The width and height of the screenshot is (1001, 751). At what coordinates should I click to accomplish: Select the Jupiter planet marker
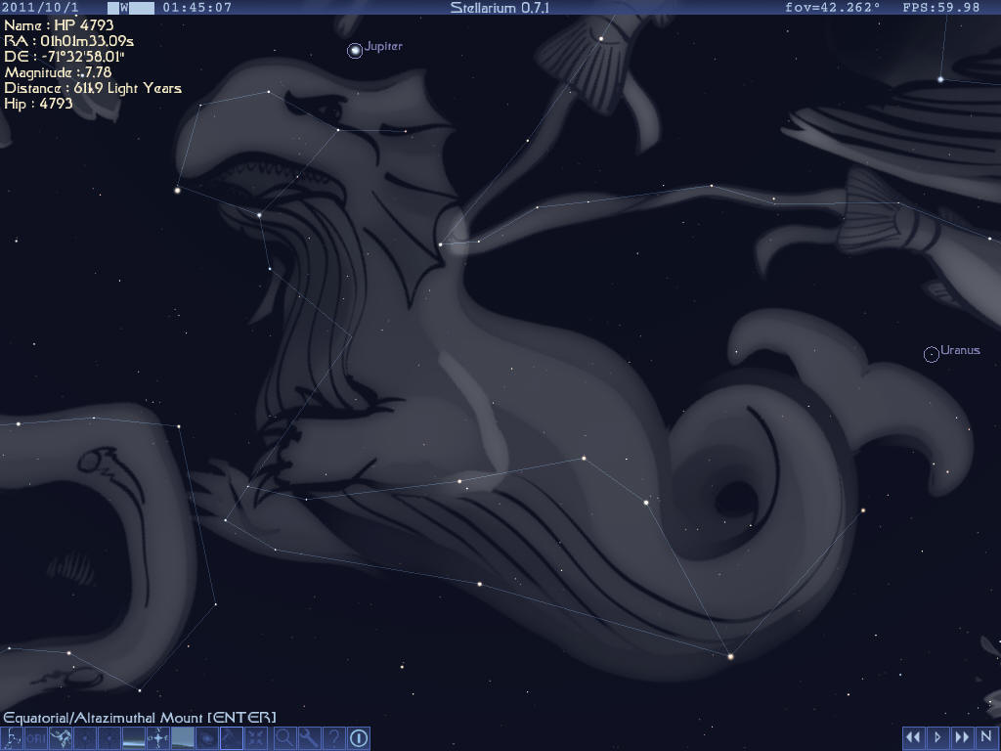point(354,51)
